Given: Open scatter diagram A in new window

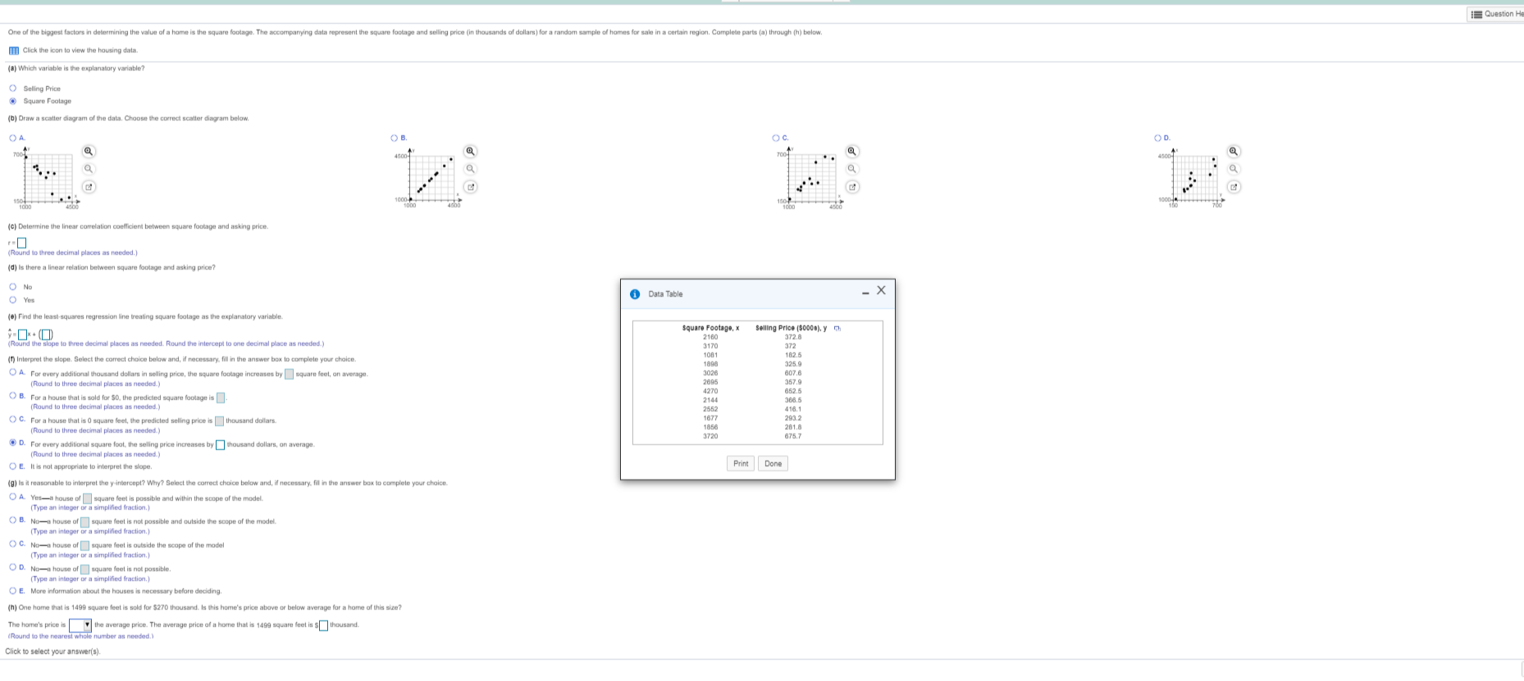Looking at the screenshot, I should point(89,187).
